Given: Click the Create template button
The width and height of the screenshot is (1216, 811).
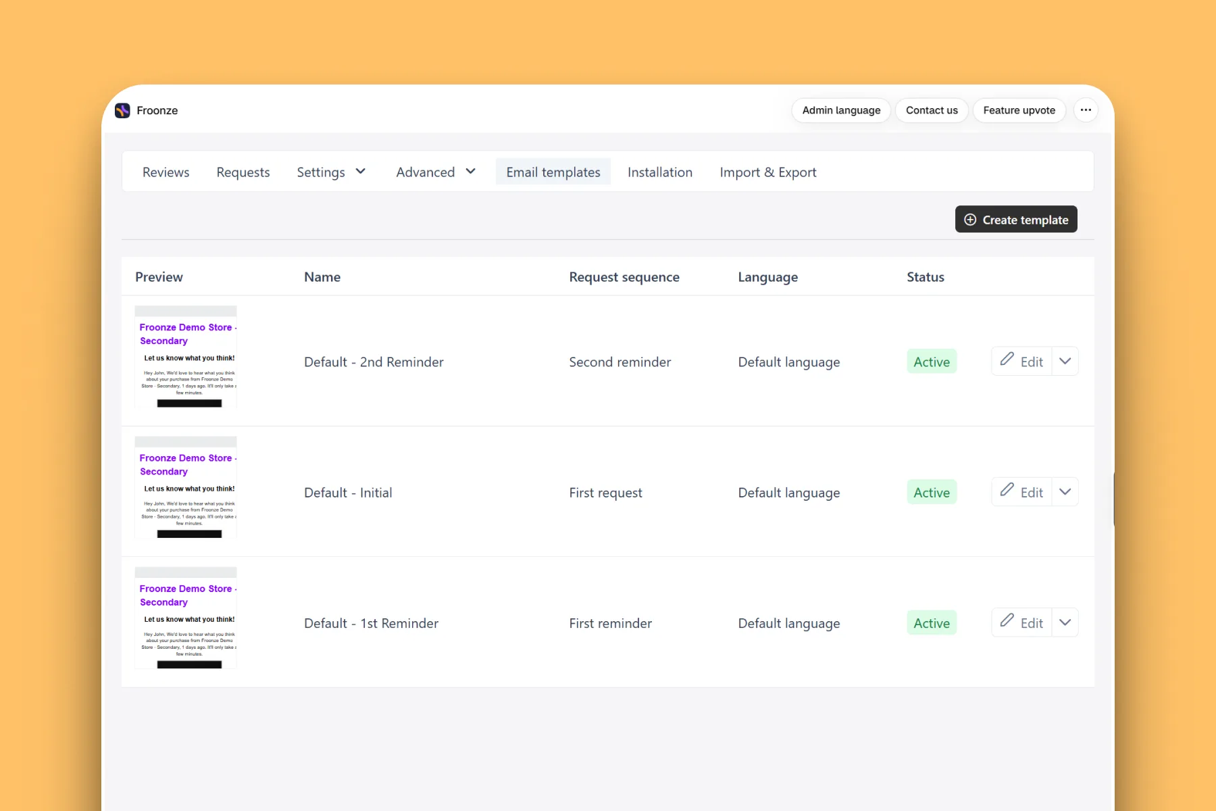Looking at the screenshot, I should [x=1016, y=220].
